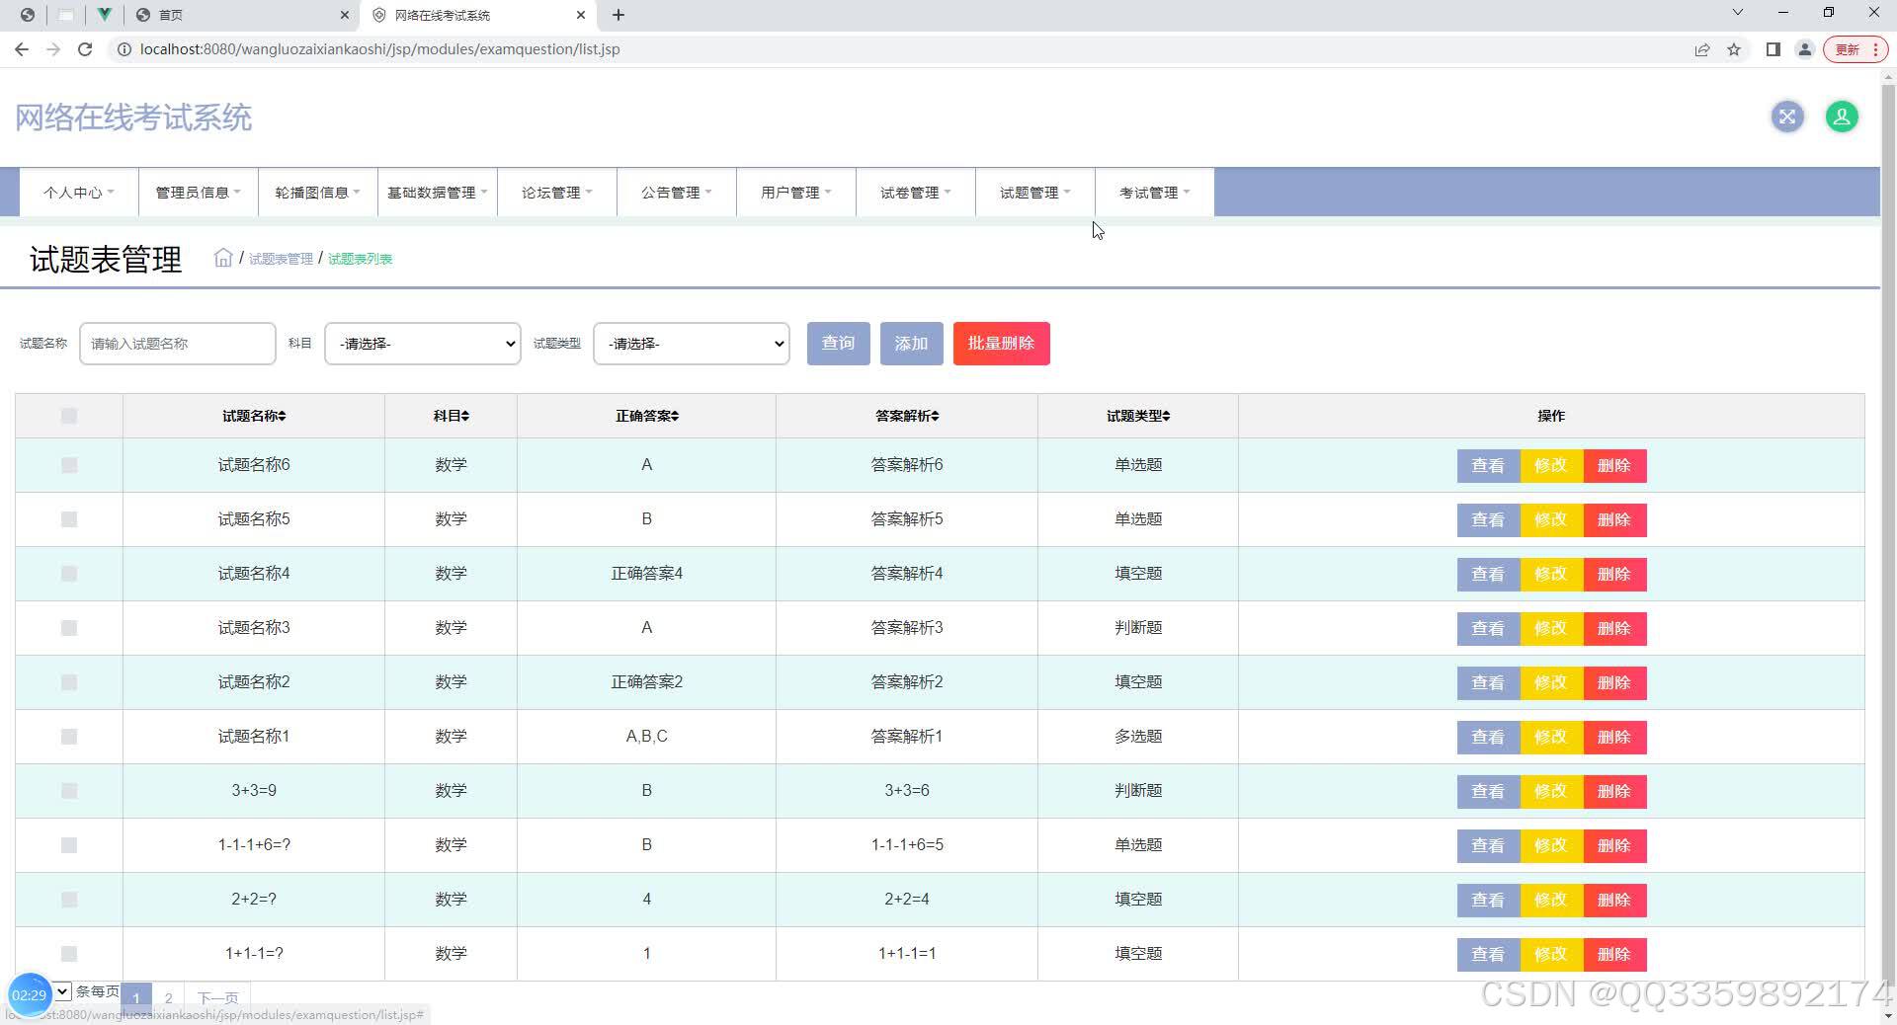Reload the page with browser refresh icon

click(85, 49)
